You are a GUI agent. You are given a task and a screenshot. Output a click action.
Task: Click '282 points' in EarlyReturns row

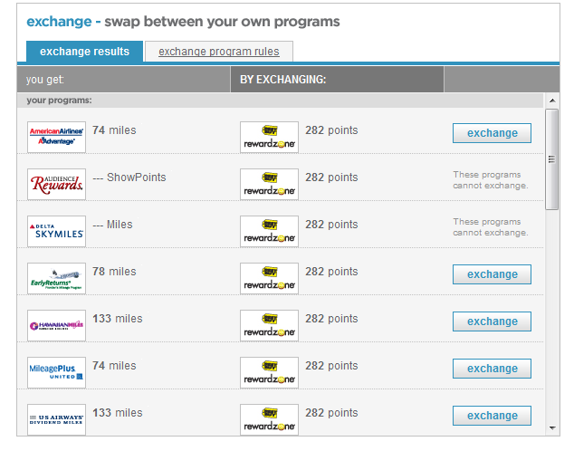tap(331, 272)
